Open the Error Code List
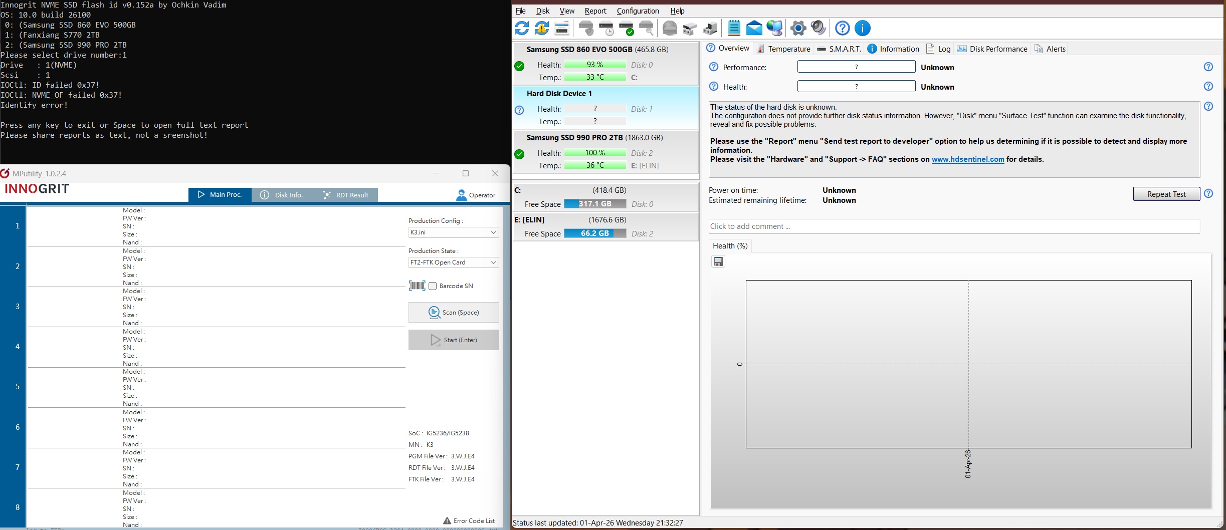This screenshot has width=1226, height=530. [469, 520]
